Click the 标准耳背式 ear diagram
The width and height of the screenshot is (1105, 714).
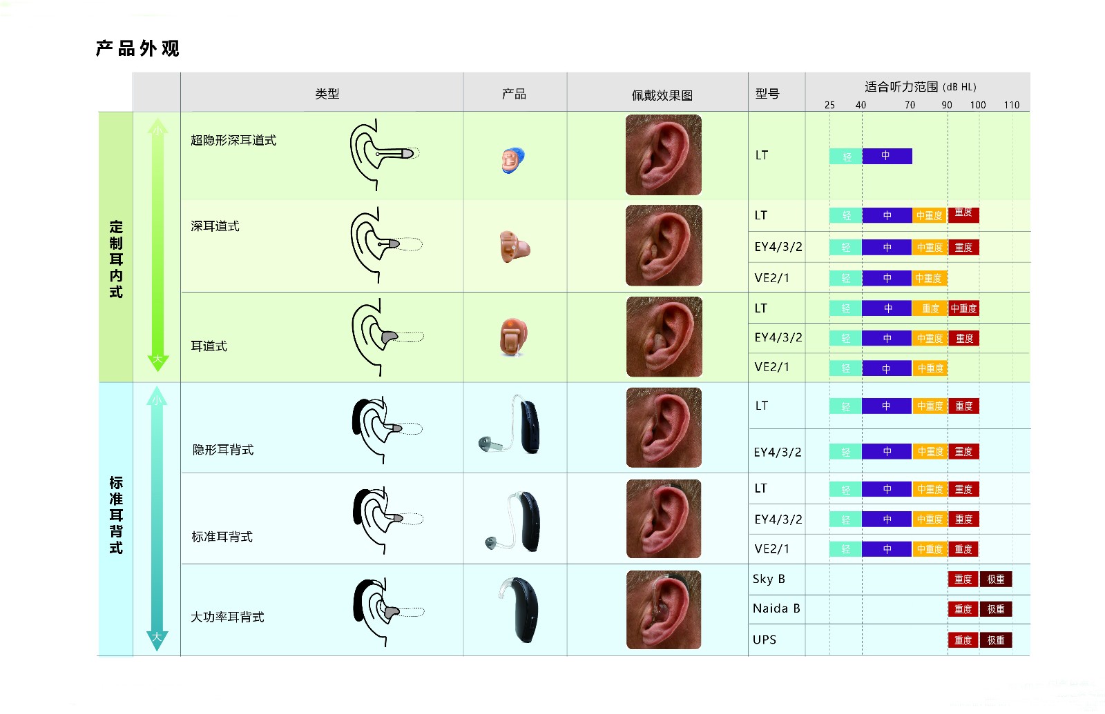pyautogui.click(x=386, y=519)
